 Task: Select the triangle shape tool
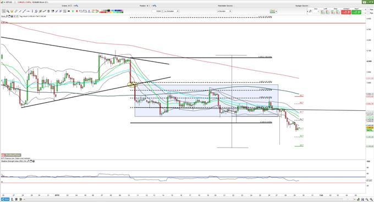click(89, 11)
